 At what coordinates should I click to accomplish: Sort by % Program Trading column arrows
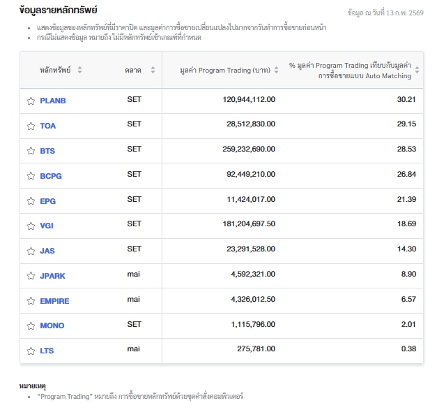417,70
